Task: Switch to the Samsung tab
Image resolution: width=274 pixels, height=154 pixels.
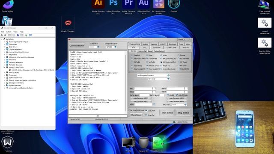Action: coord(154,44)
